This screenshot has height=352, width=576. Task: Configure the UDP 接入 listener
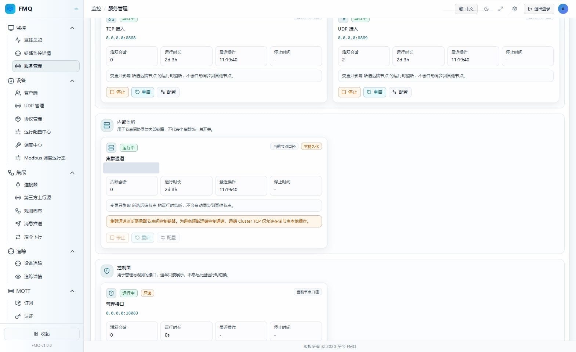point(400,92)
